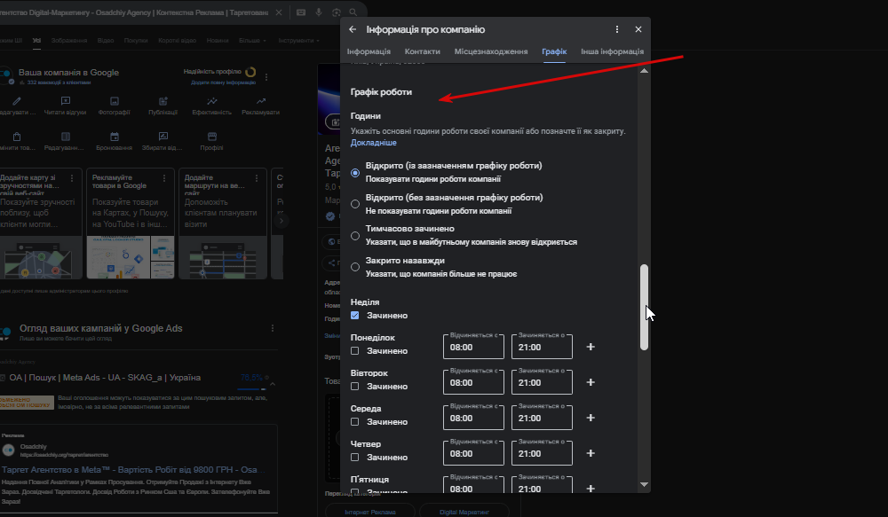Image resolution: width=888 pixels, height=517 pixels.
Task: Show next suggestion cards with carousel arrow
Action: [x=281, y=221]
